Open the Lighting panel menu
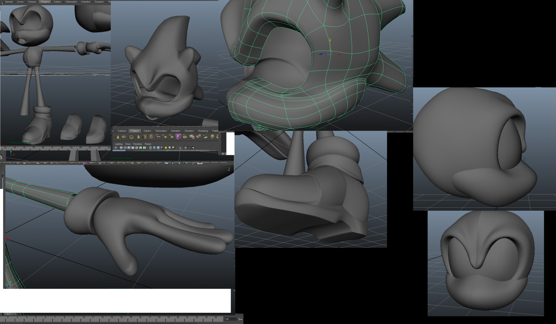 [x=119, y=144]
